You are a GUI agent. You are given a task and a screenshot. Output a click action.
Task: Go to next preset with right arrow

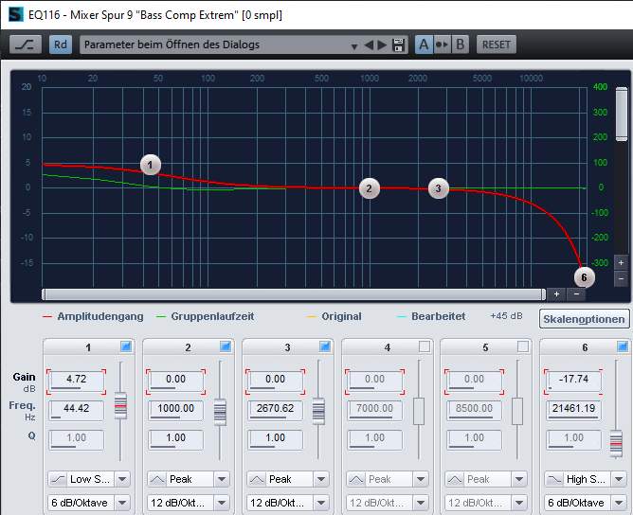click(x=383, y=44)
